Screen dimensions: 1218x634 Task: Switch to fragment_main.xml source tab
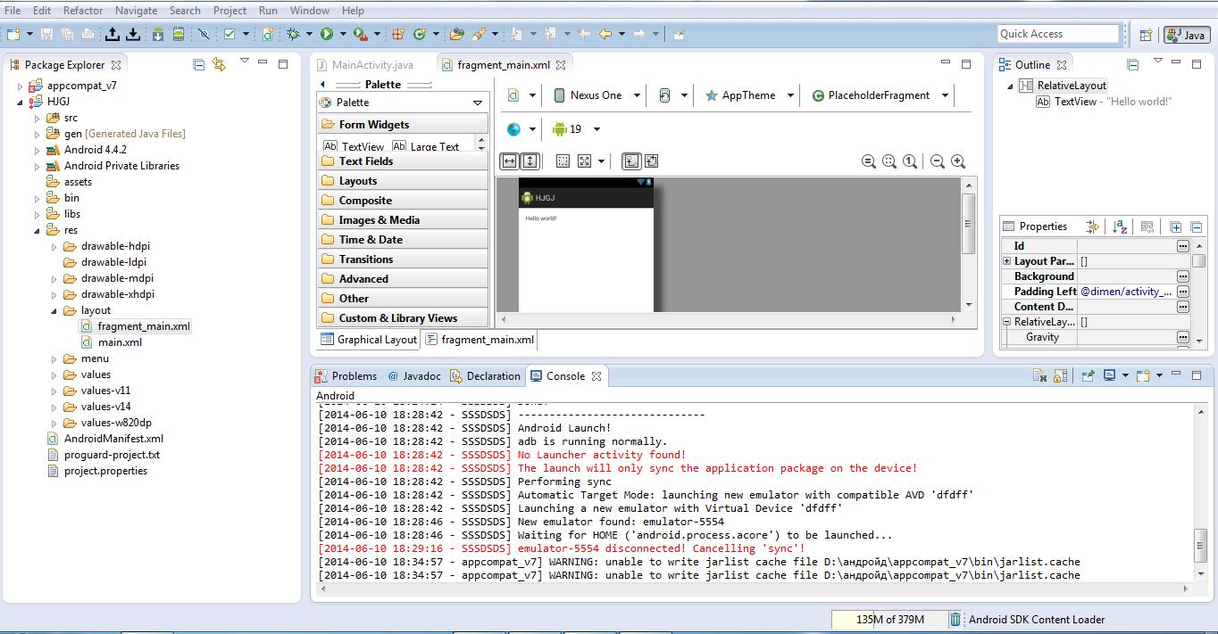coord(480,340)
